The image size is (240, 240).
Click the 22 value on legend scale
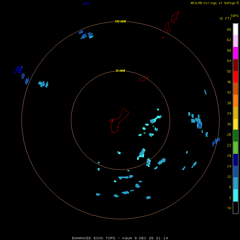click(x=229, y=145)
